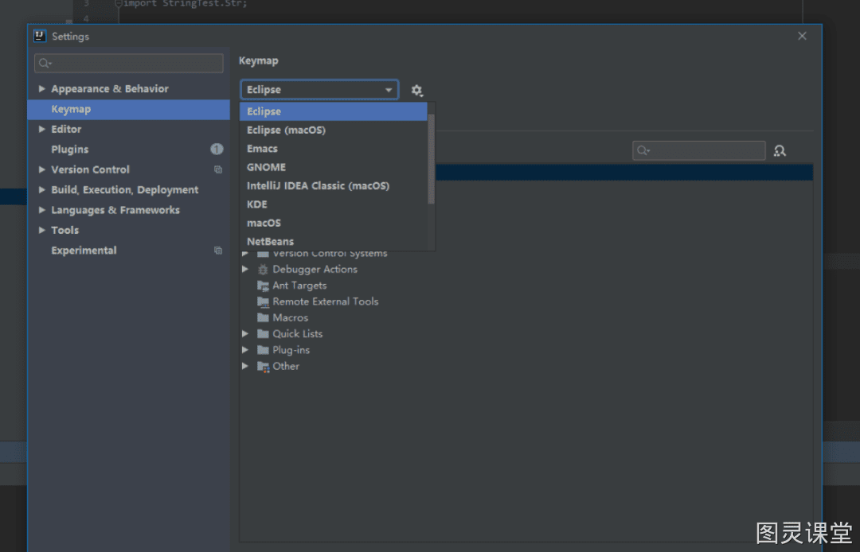This screenshot has width=860, height=552.
Task: Click the Version Control project-level icon
Action: (218, 169)
